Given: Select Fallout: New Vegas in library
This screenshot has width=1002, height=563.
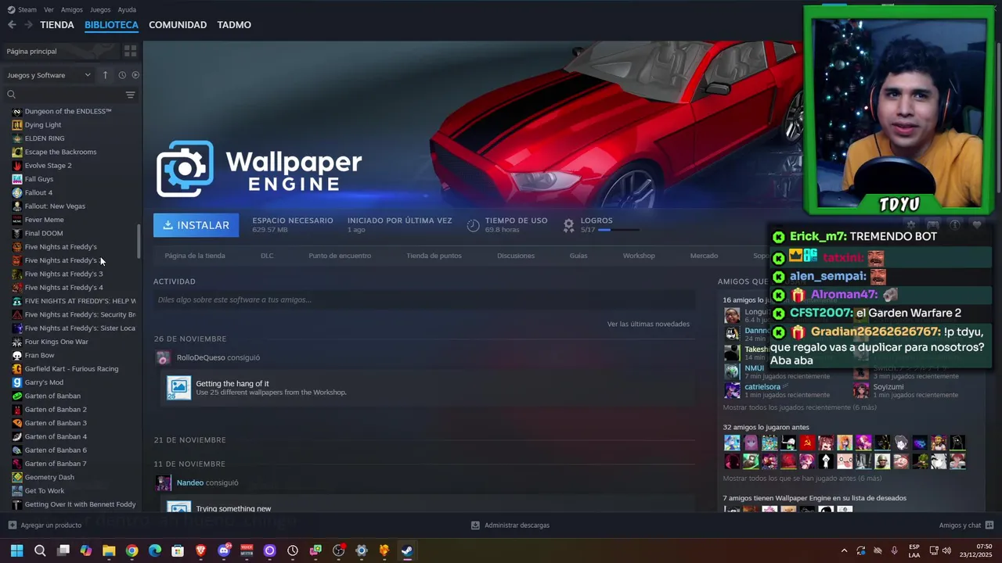Looking at the screenshot, I should (x=55, y=206).
